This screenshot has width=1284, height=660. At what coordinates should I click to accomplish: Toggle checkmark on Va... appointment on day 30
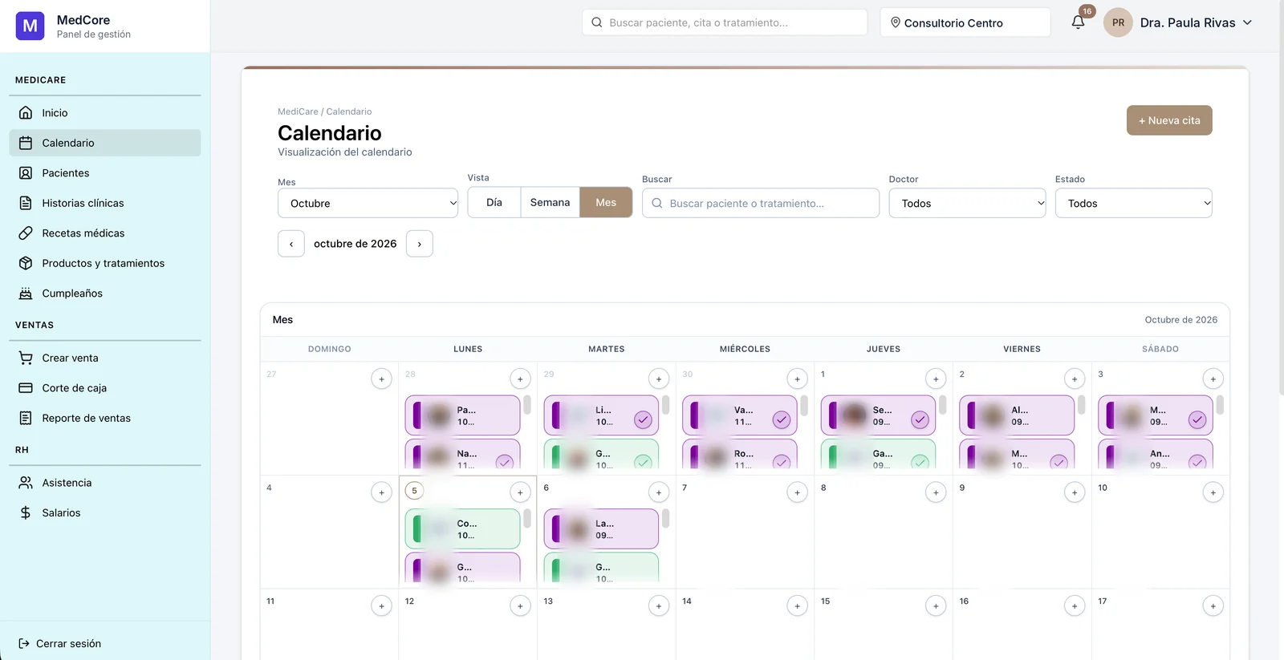click(782, 419)
